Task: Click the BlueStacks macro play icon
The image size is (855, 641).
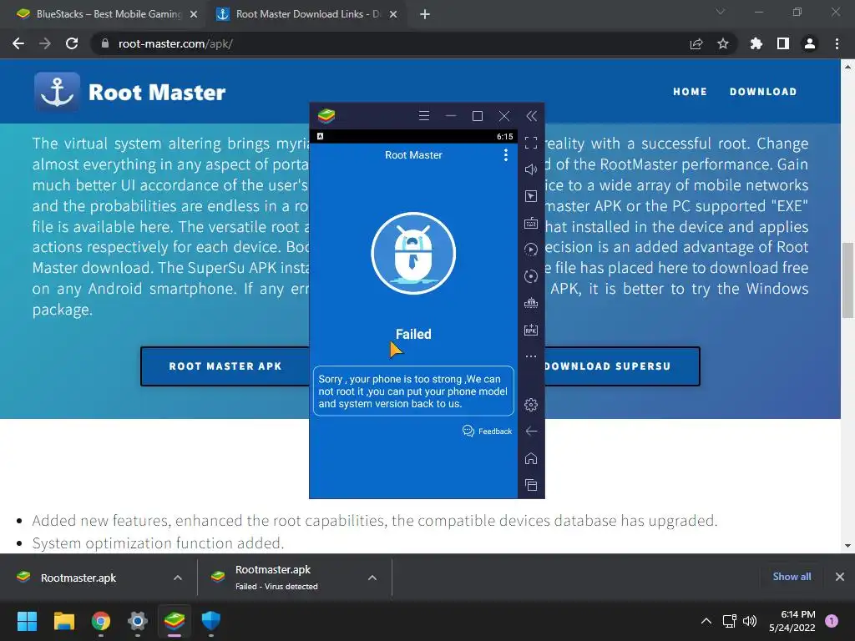Action: 530,250
